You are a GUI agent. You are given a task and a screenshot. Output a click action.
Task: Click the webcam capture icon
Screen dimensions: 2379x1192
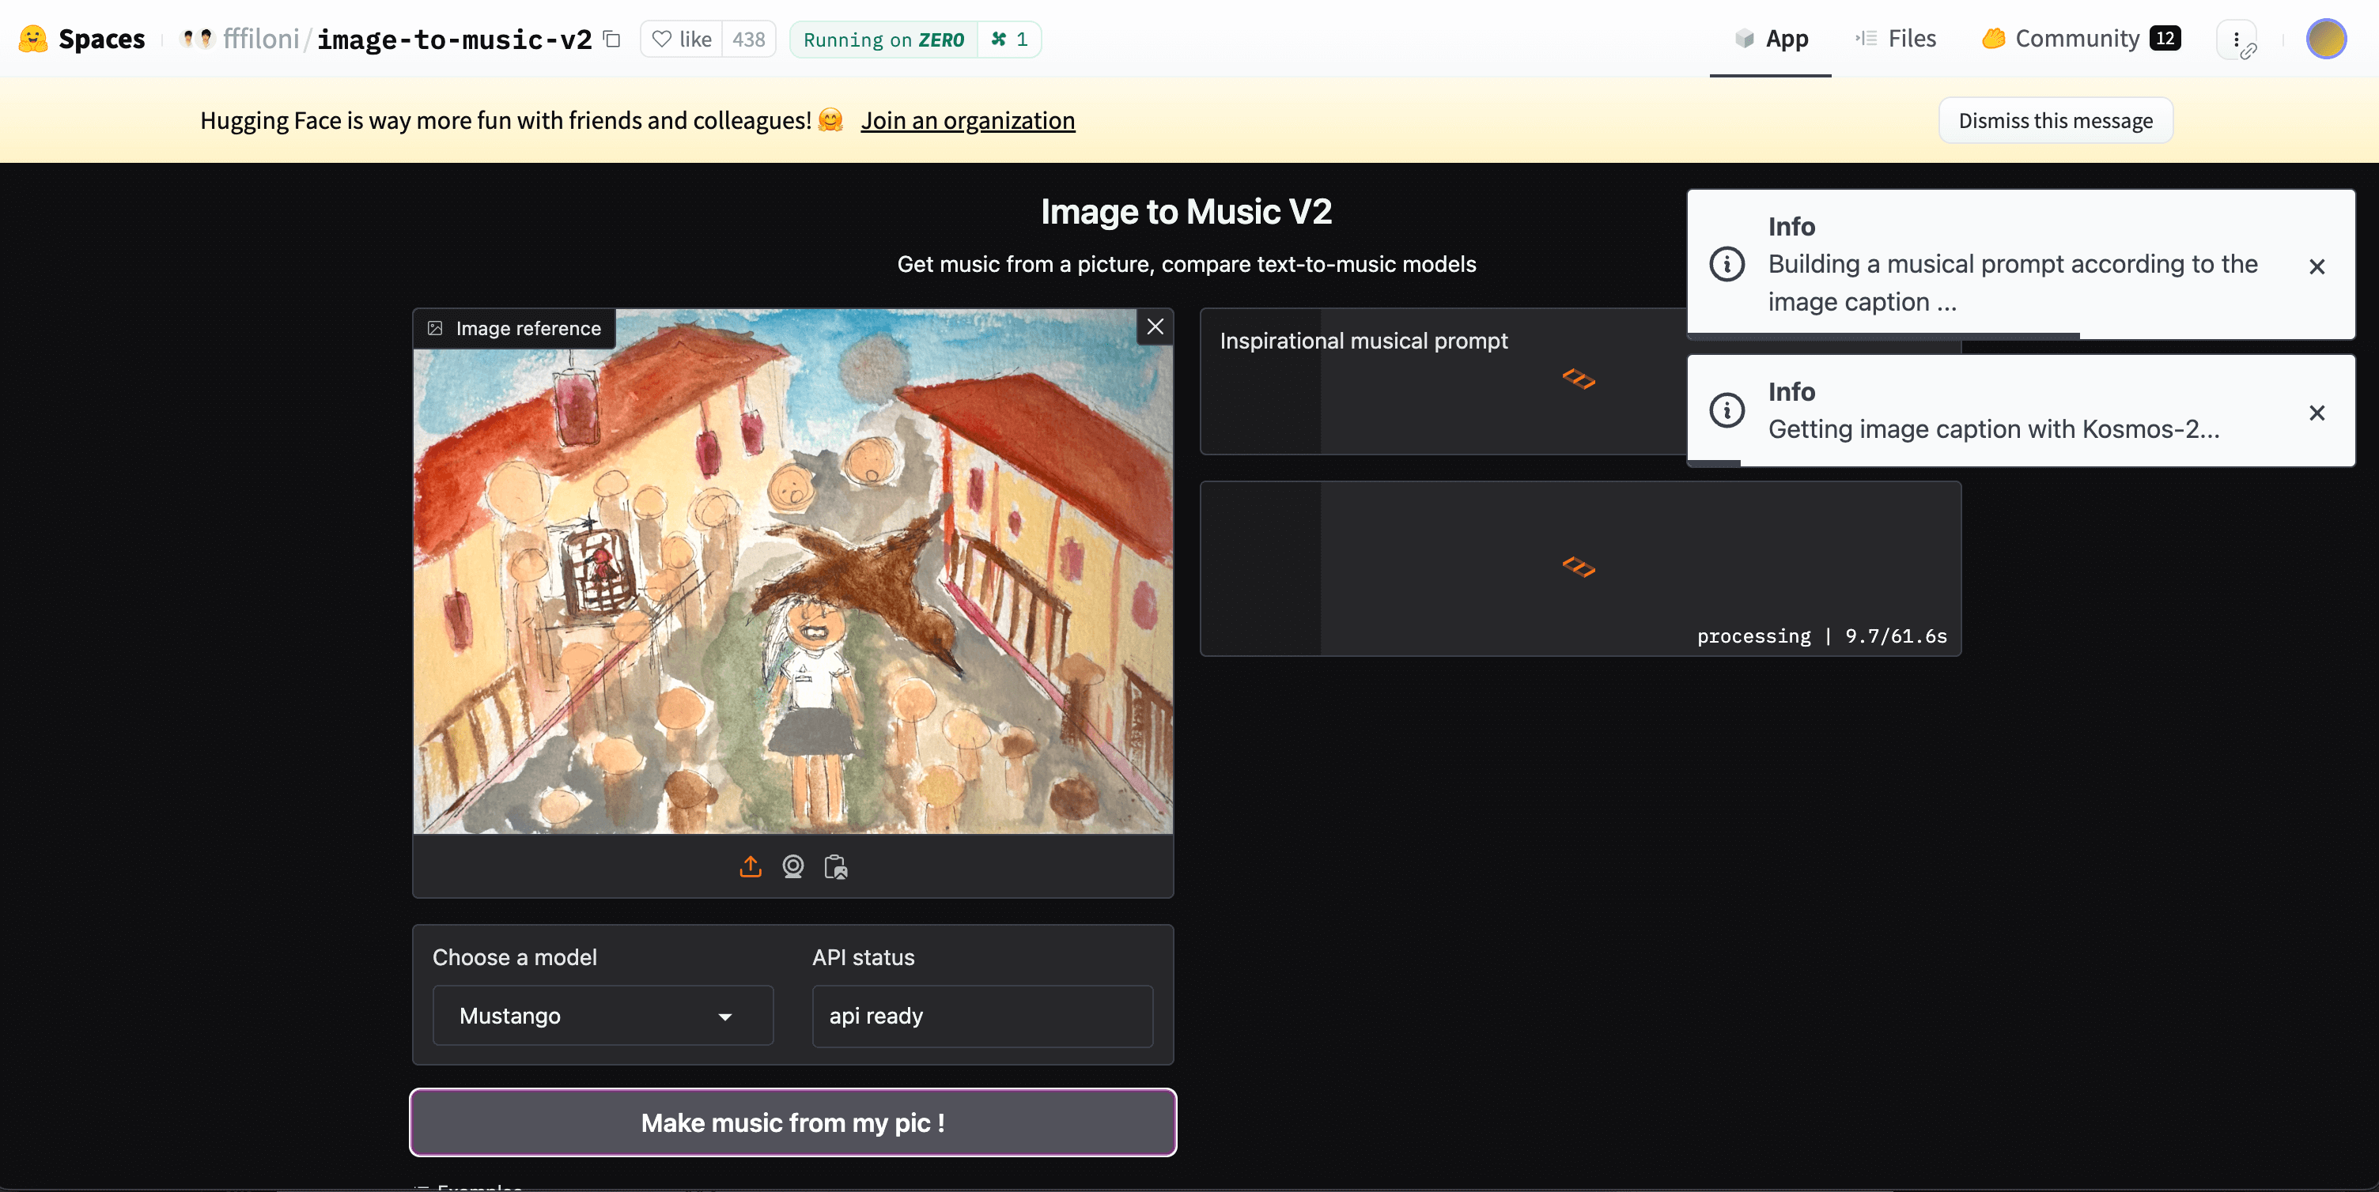point(792,866)
